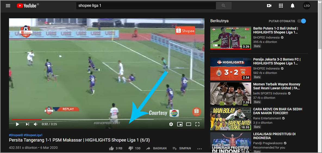The image size is (322, 153).
Task: Skip to the next video
Action: tap(27, 124)
